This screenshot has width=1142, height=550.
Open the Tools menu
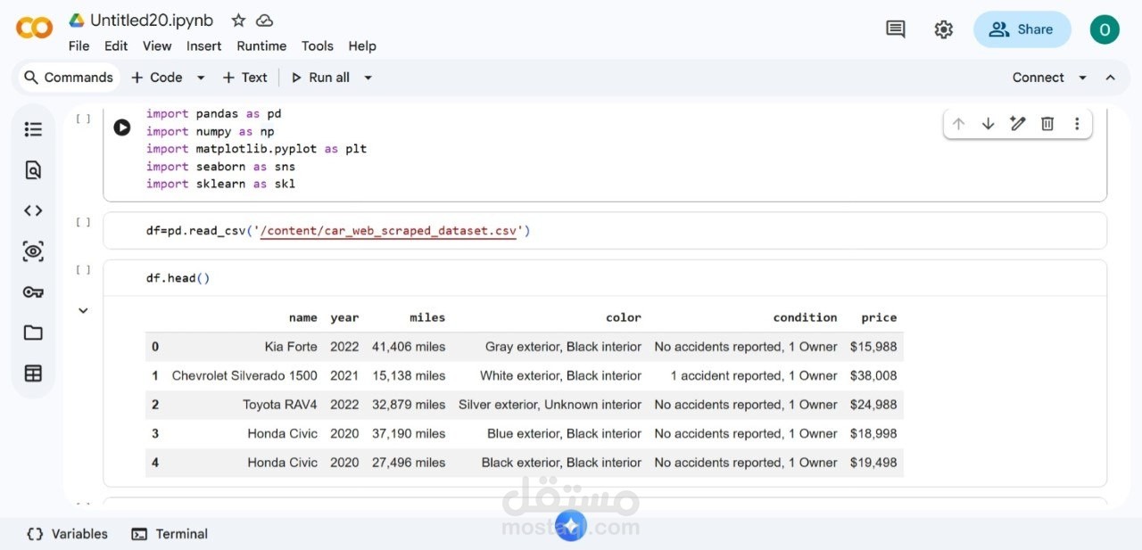point(317,46)
